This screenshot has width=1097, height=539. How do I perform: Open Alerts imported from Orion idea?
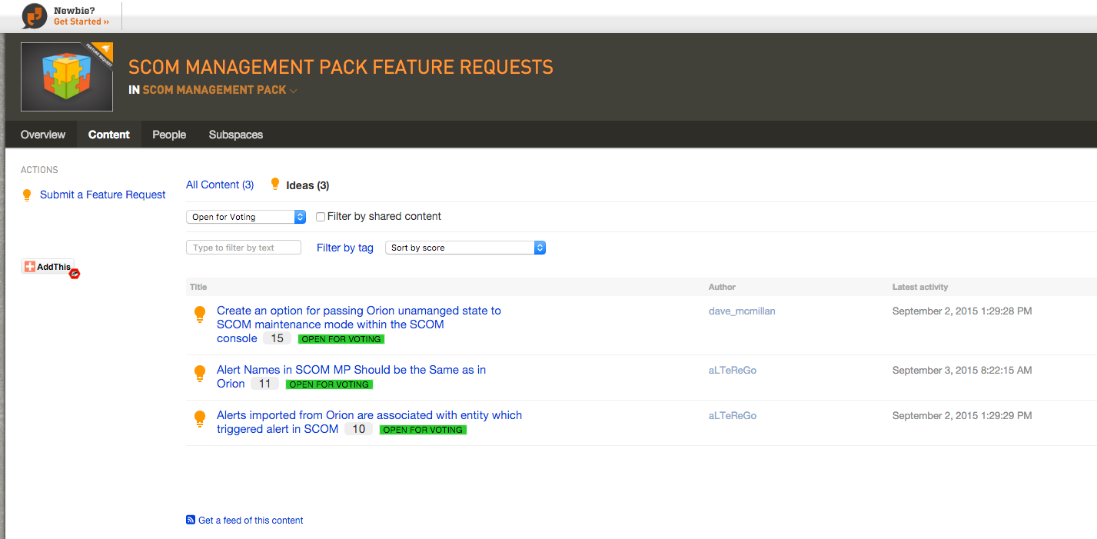click(369, 422)
